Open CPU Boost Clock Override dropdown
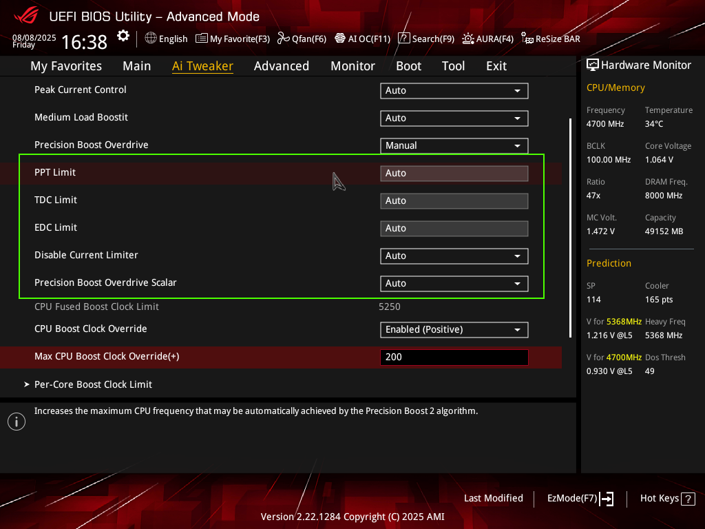The image size is (705, 529). [454, 330]
